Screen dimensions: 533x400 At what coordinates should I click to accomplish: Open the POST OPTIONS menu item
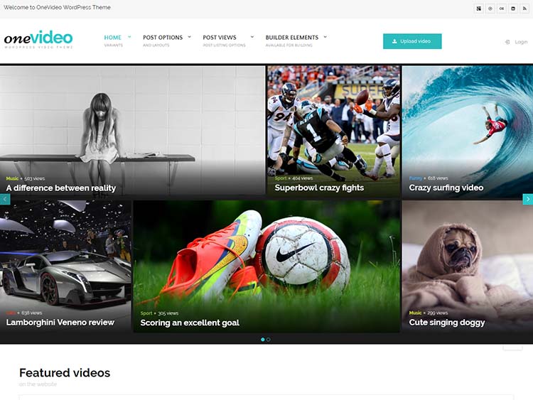click(163, 38)
